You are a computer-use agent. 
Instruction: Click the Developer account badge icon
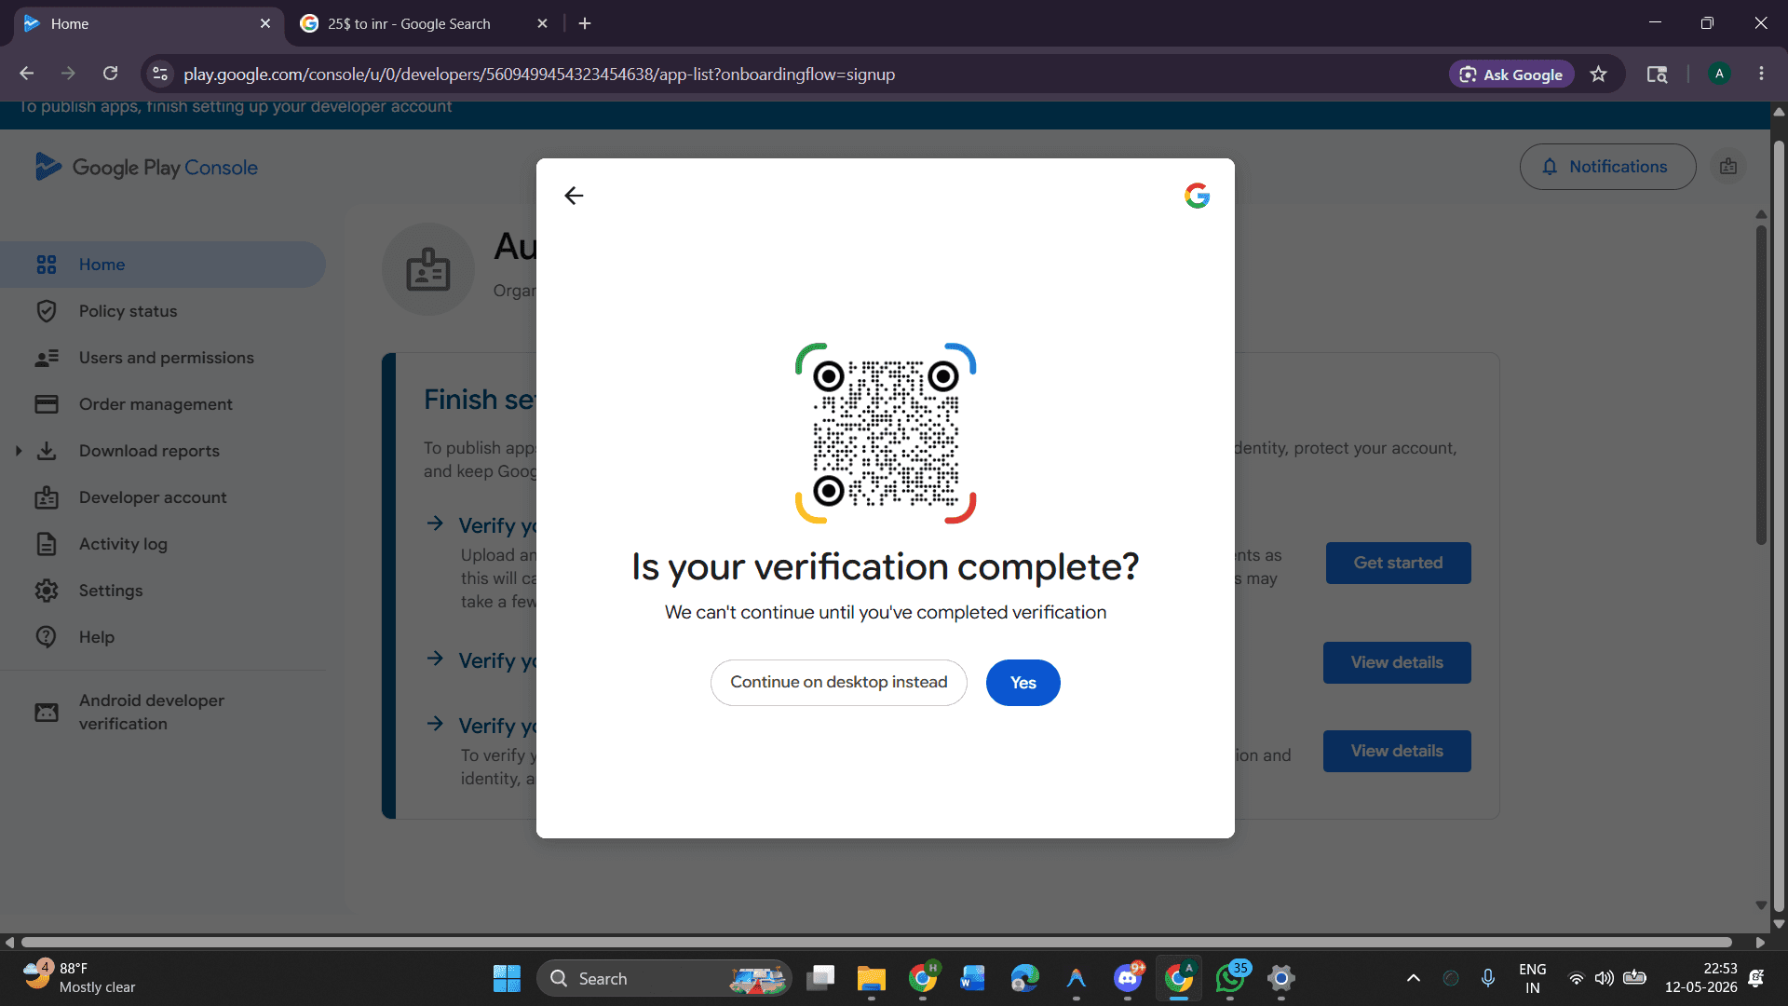(47, 497)
